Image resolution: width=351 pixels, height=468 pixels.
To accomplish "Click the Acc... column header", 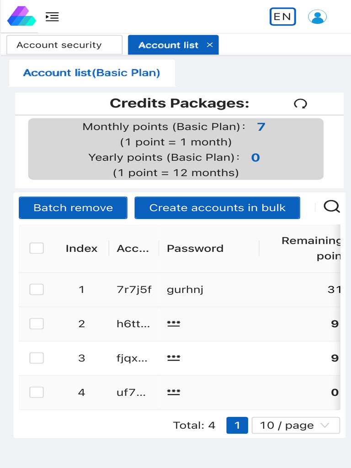I will pyautogui.click(x=133, y=248).
